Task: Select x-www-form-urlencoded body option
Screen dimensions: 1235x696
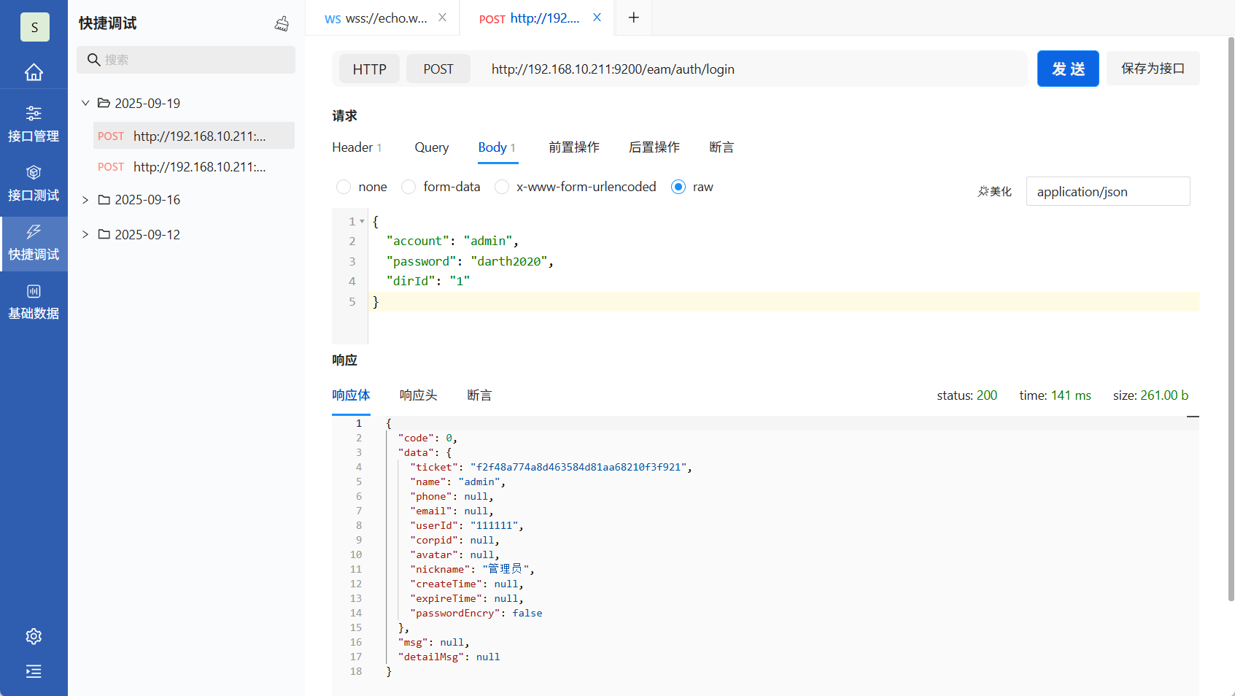Action: 502,187
